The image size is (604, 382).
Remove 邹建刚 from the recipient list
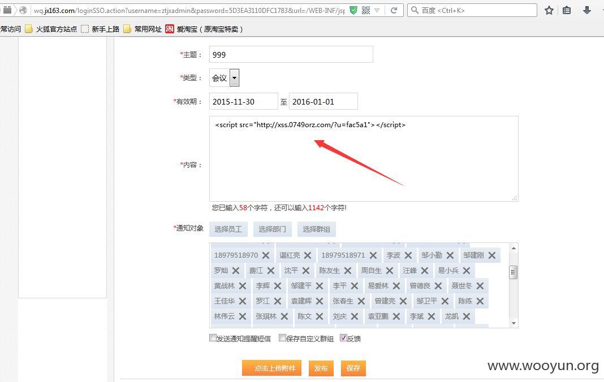click(x=492, y=255)
